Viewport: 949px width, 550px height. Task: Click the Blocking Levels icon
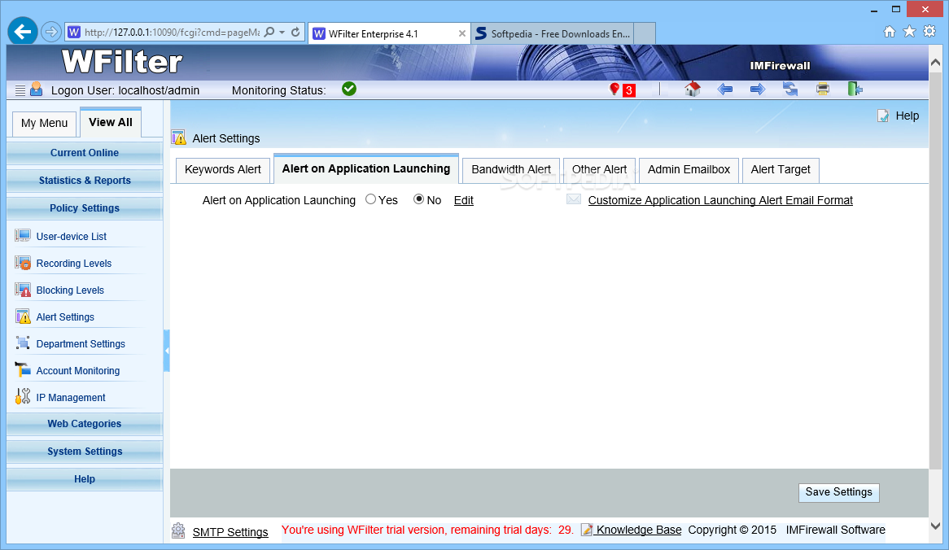point(23,289)
